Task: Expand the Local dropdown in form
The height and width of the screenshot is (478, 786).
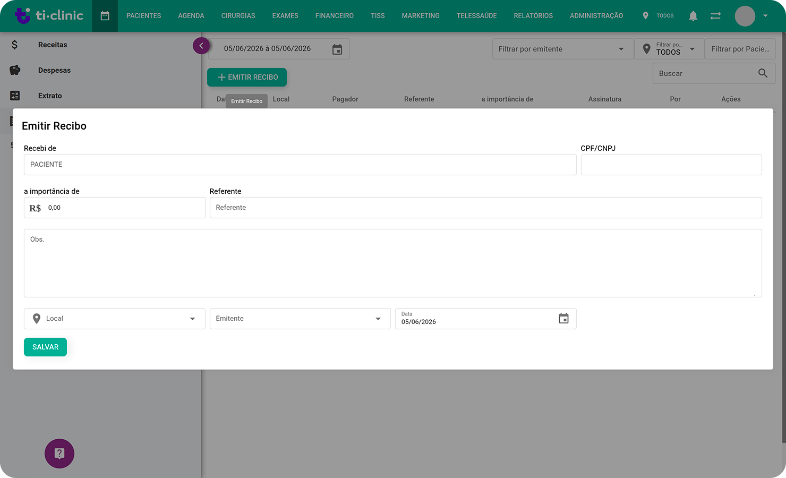Action: click(115, 319)
